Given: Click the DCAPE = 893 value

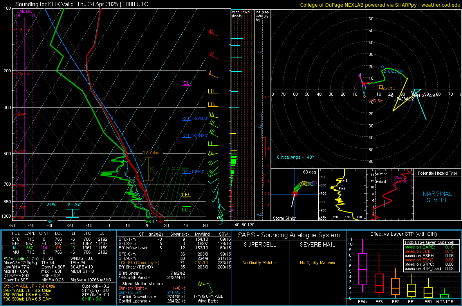Looking at the screenshot, I should (x=16, y=276).
